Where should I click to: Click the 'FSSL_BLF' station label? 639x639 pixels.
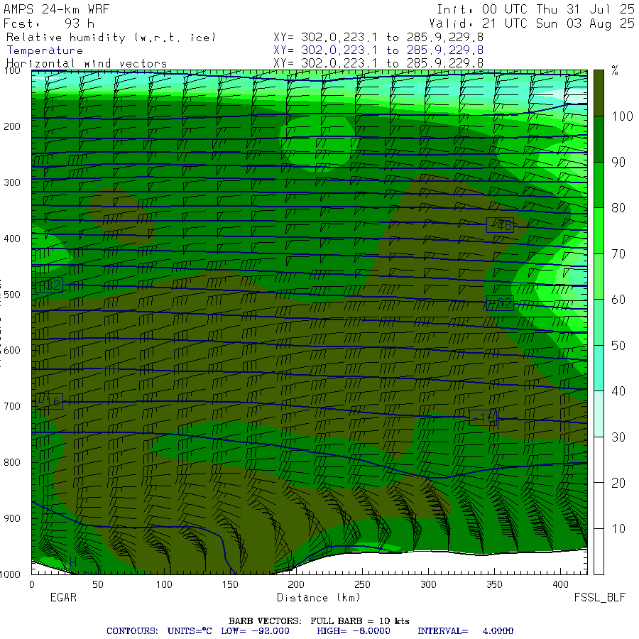point(599,597)
